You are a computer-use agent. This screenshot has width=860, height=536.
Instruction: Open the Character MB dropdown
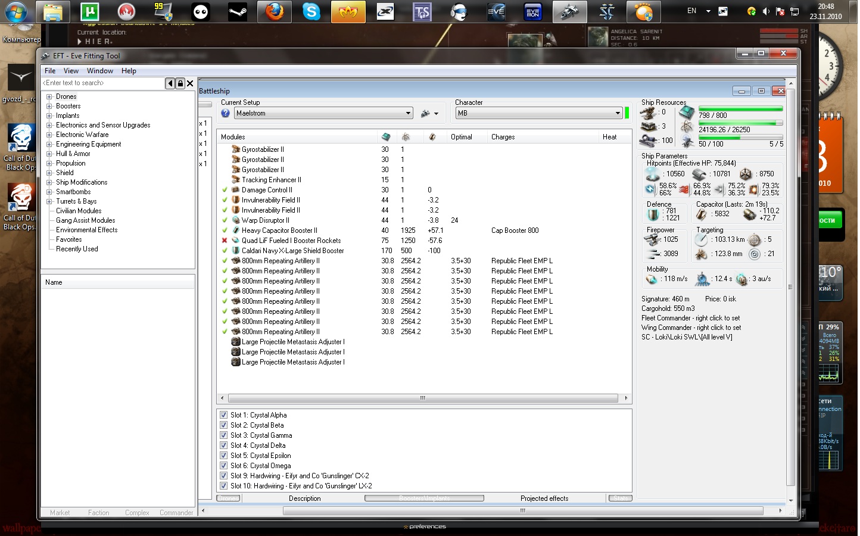point(618,113)
